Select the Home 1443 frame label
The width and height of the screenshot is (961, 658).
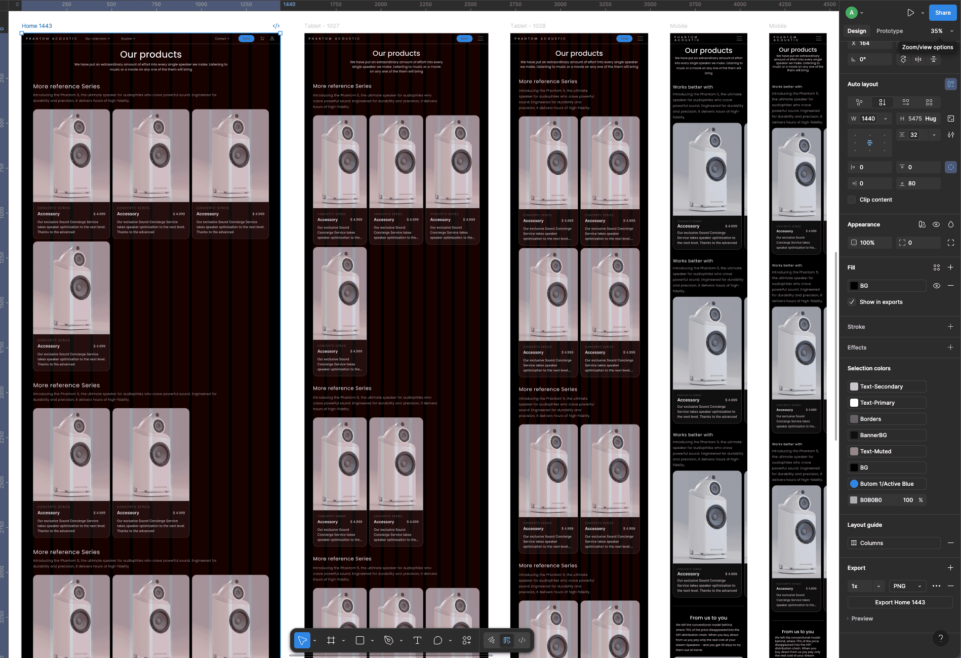click(37, 26)
